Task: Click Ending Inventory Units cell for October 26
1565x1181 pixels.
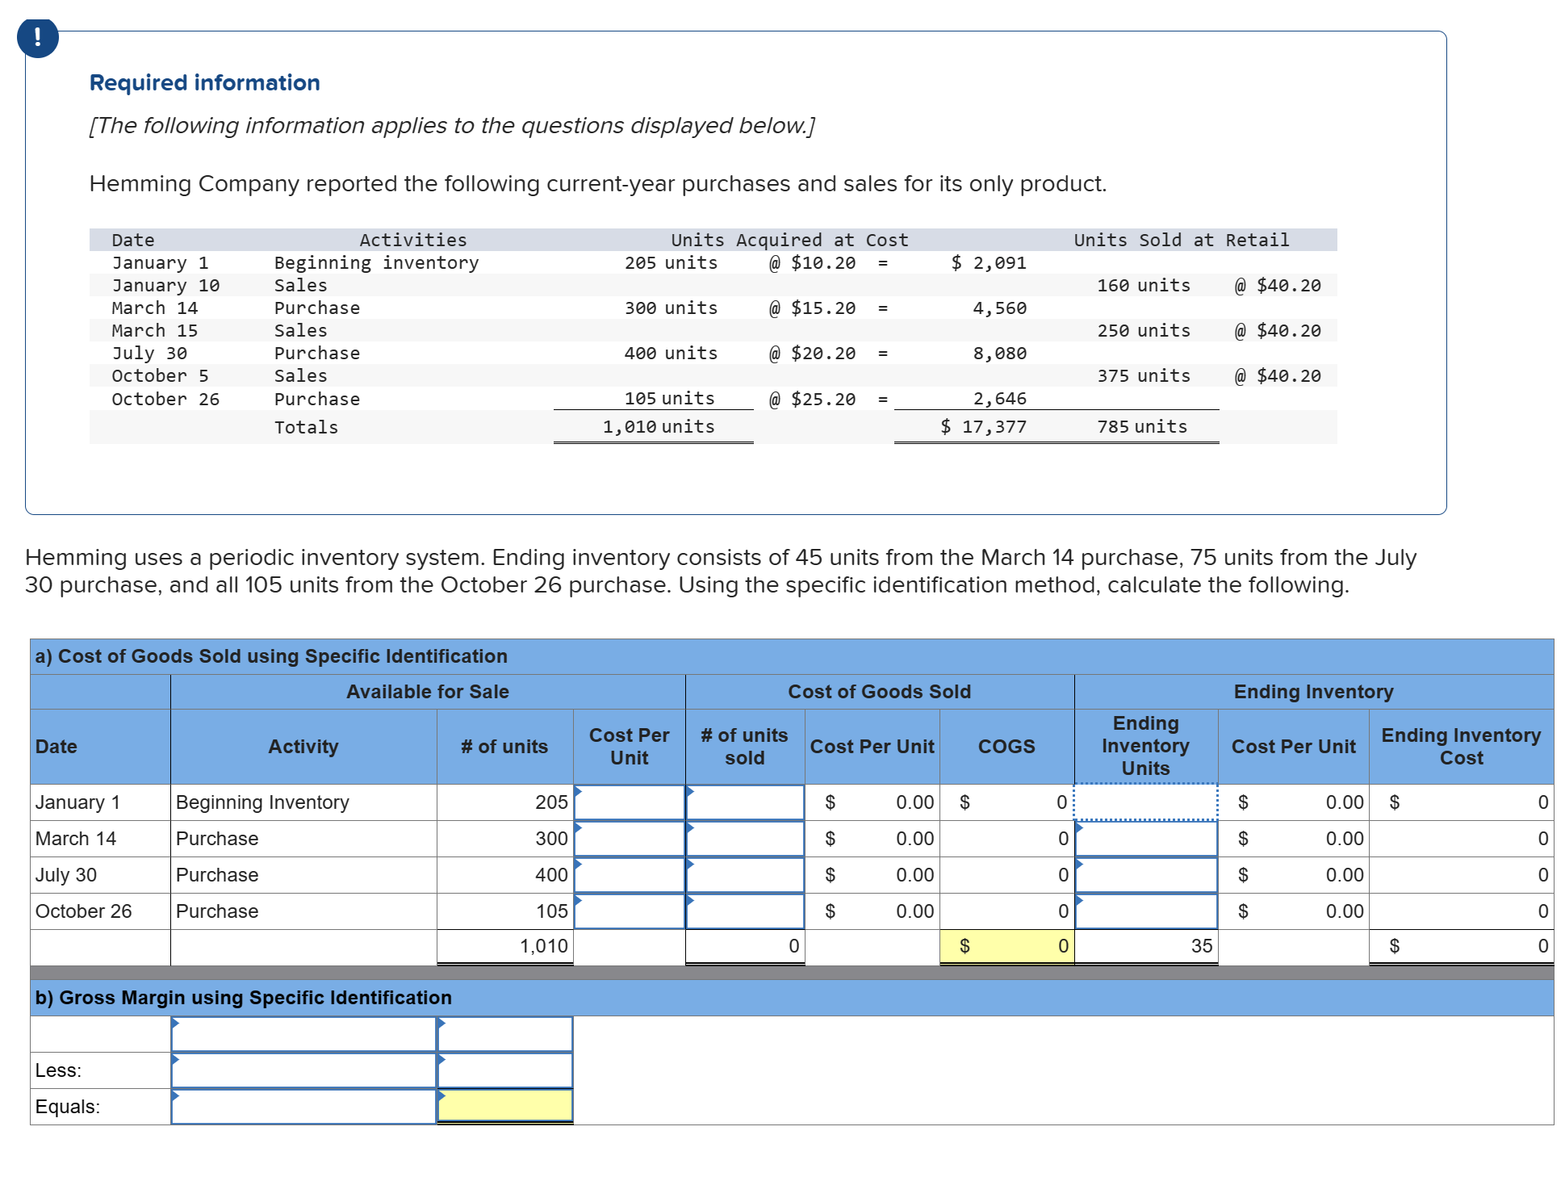Action: [x=1145, y=911]
